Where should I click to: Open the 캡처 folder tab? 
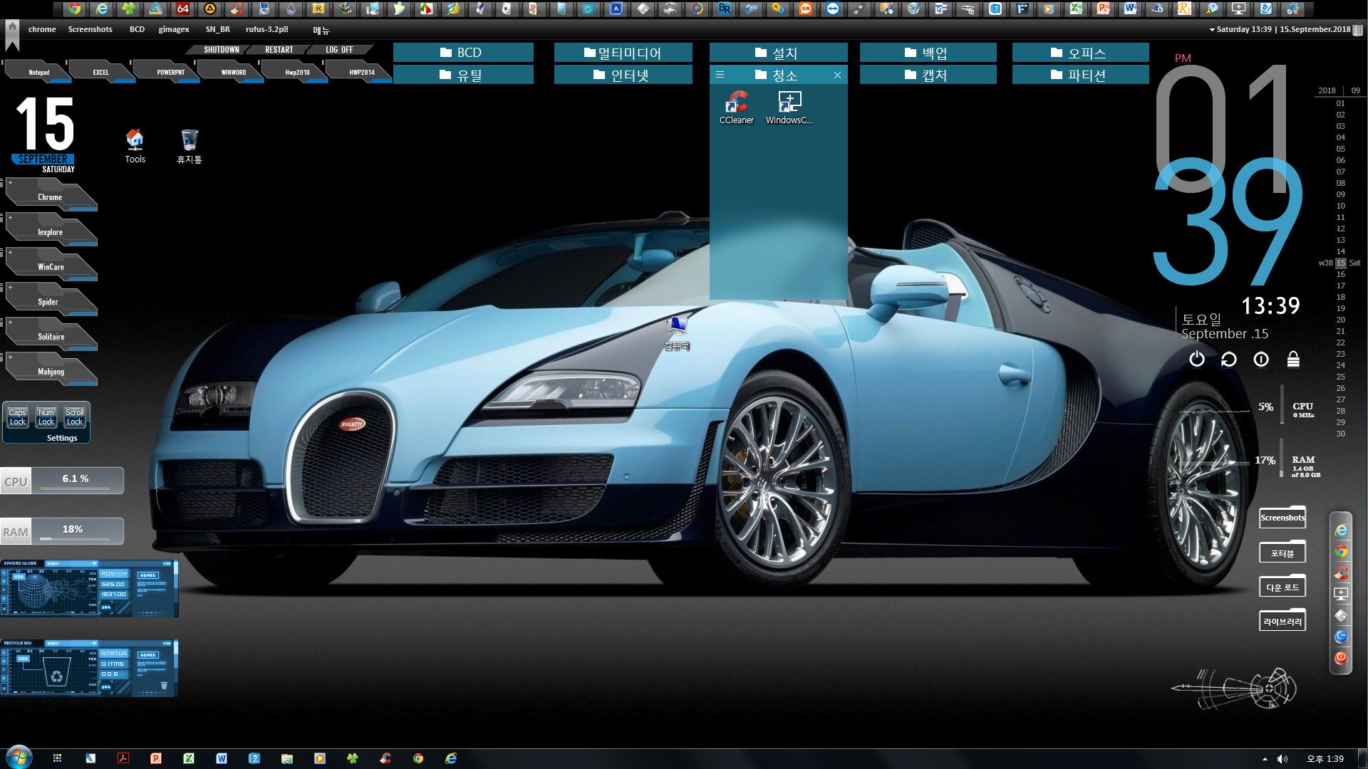(x=928, y=75)
